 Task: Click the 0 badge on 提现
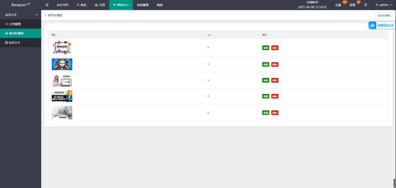click(358, 2)
